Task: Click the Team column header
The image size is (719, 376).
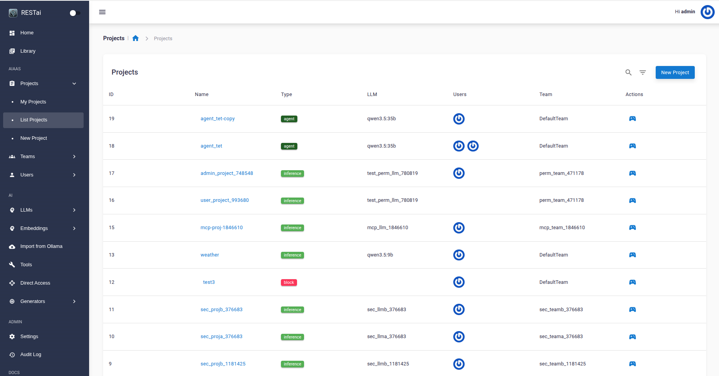Action: coord(546,94)
